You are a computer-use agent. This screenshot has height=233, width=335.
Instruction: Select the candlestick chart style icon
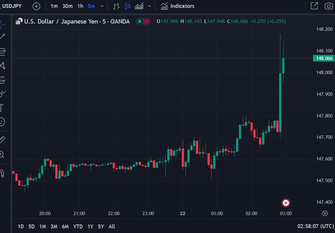pyautogui.click(x=128, y=6)
